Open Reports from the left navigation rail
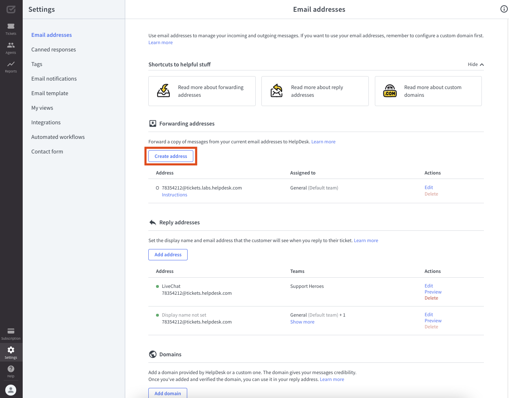The width and height of the screenshot is (509, 398). point(11,65)
